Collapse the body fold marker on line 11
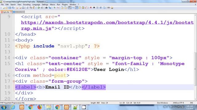Image resolution: width=197 pixels, height=110 pixels. 14,40
